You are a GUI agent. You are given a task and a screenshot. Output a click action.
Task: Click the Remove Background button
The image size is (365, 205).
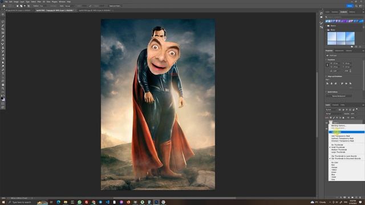pos(339,96)
